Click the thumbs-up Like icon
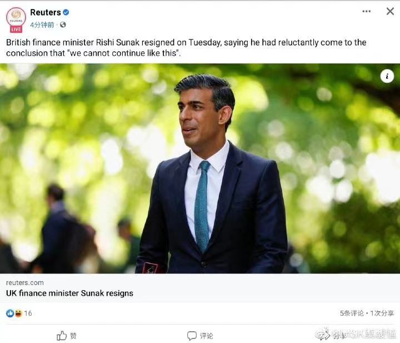 pos(62,335)
